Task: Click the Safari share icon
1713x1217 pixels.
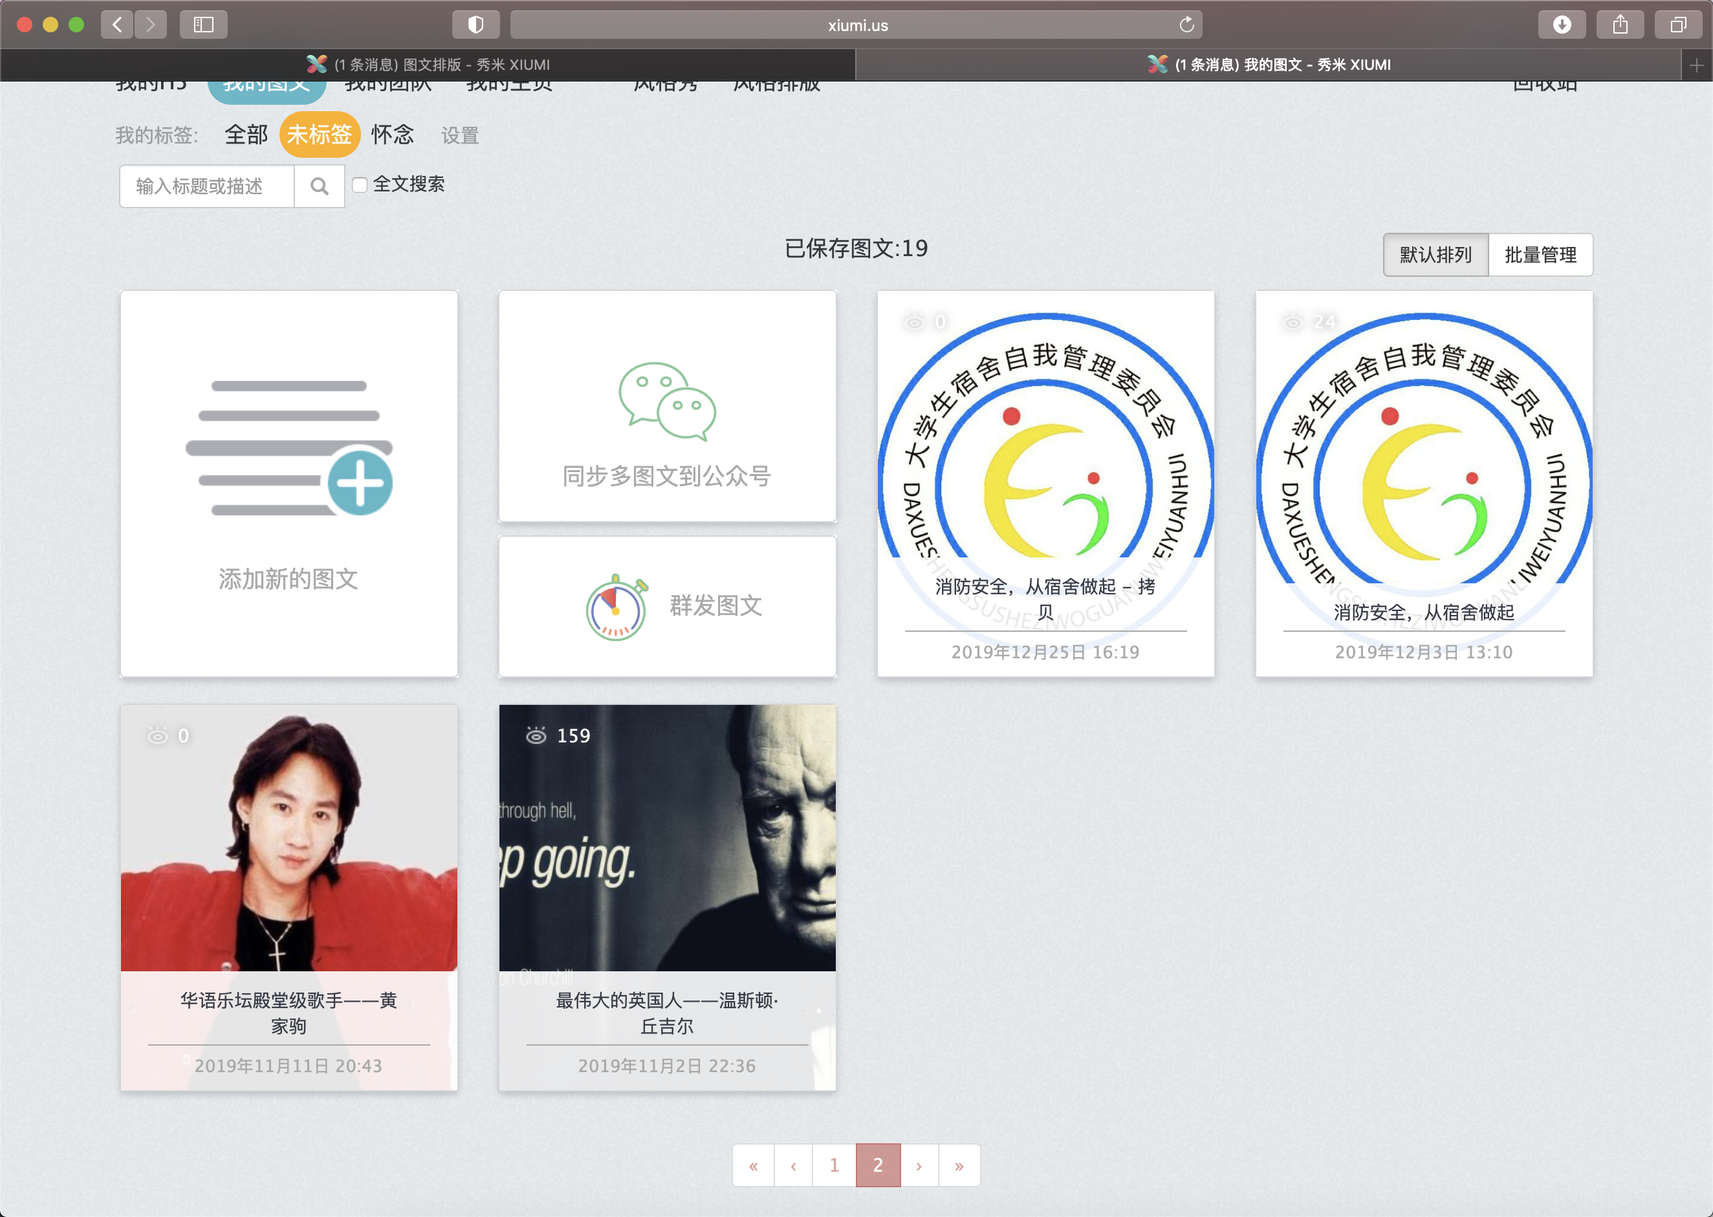Action: 1620,25
